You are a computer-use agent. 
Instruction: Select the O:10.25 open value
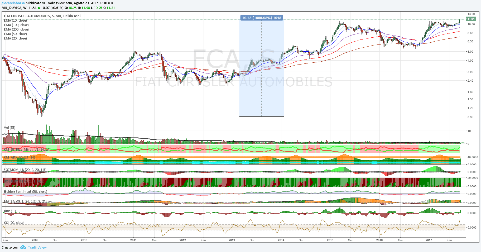pos(71,8)
